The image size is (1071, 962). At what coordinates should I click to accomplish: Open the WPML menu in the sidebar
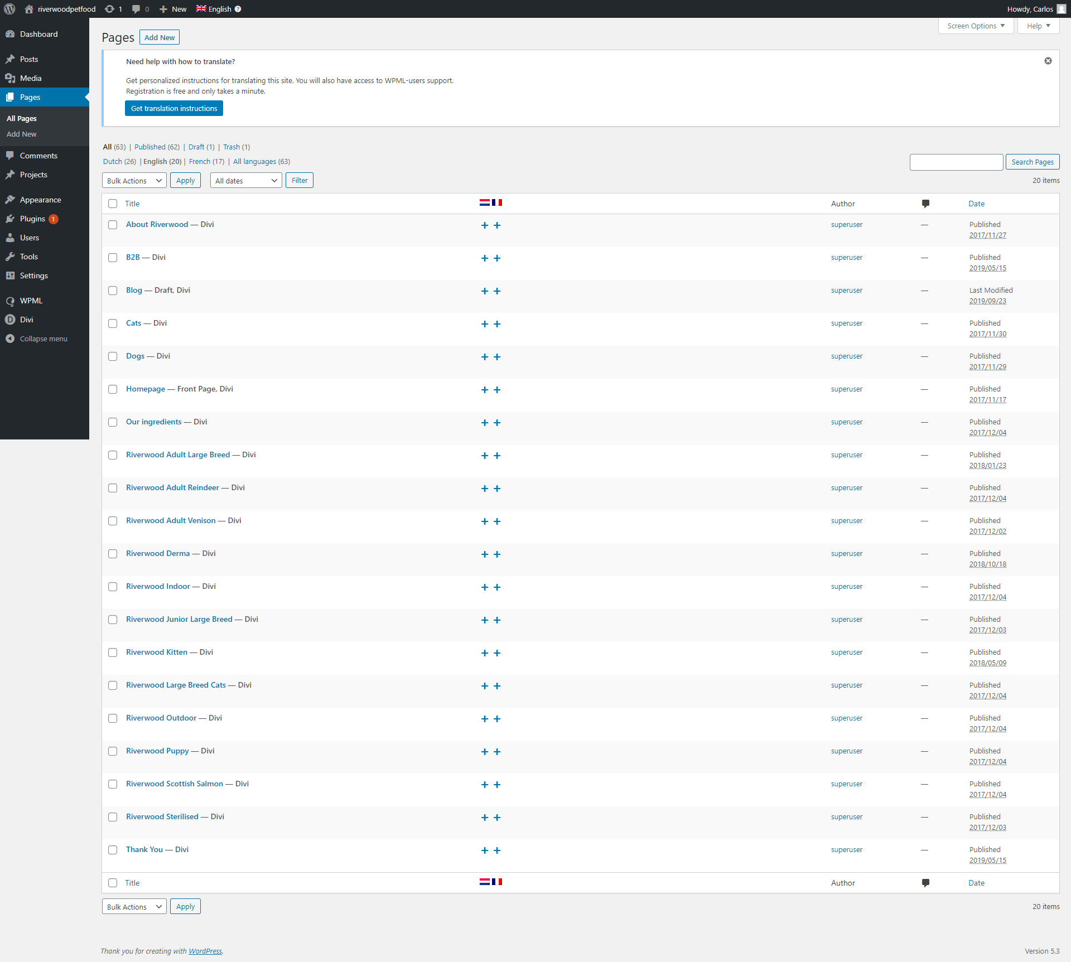click(x=31, y=301)
